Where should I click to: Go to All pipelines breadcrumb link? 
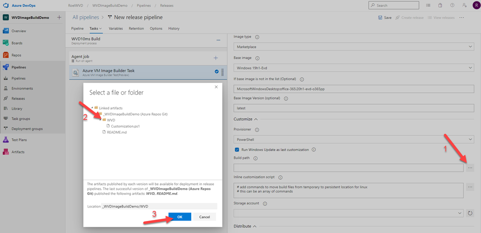click(86, 17)
